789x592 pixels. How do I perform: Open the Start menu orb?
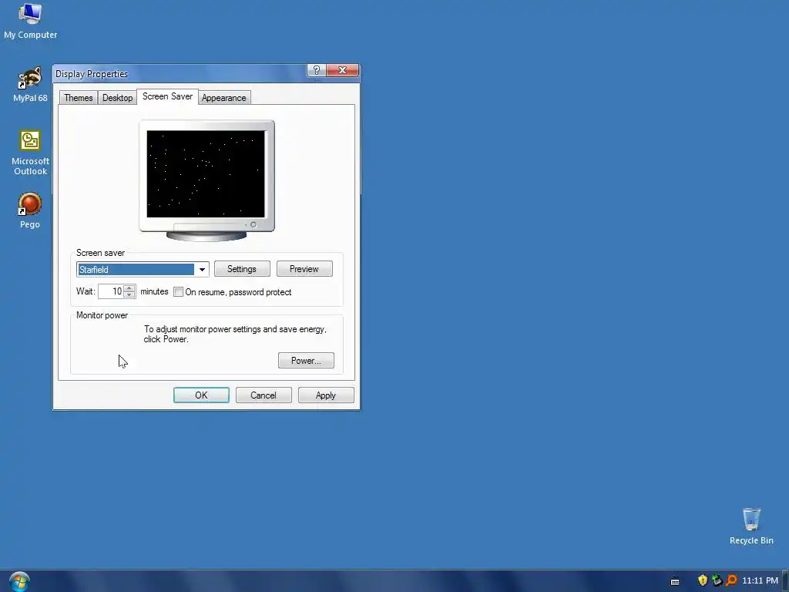click(x=19, y=581)
